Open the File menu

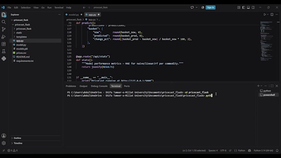coord(10,7)
